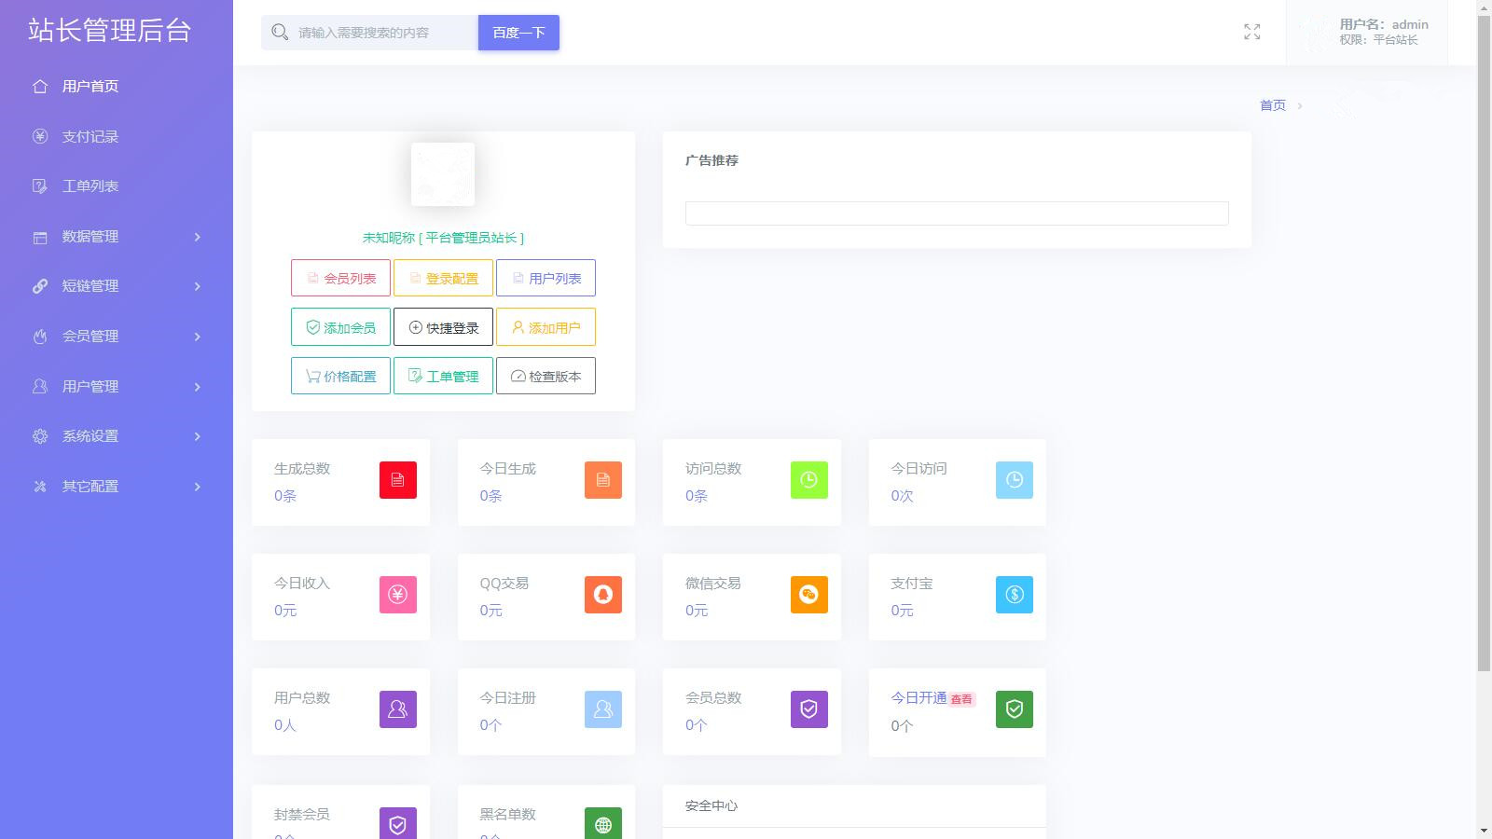This screenshot has width=1492, height=839.
Task: Click the blue 支付宝 dollar icon
Action: tap(1014, 595)
